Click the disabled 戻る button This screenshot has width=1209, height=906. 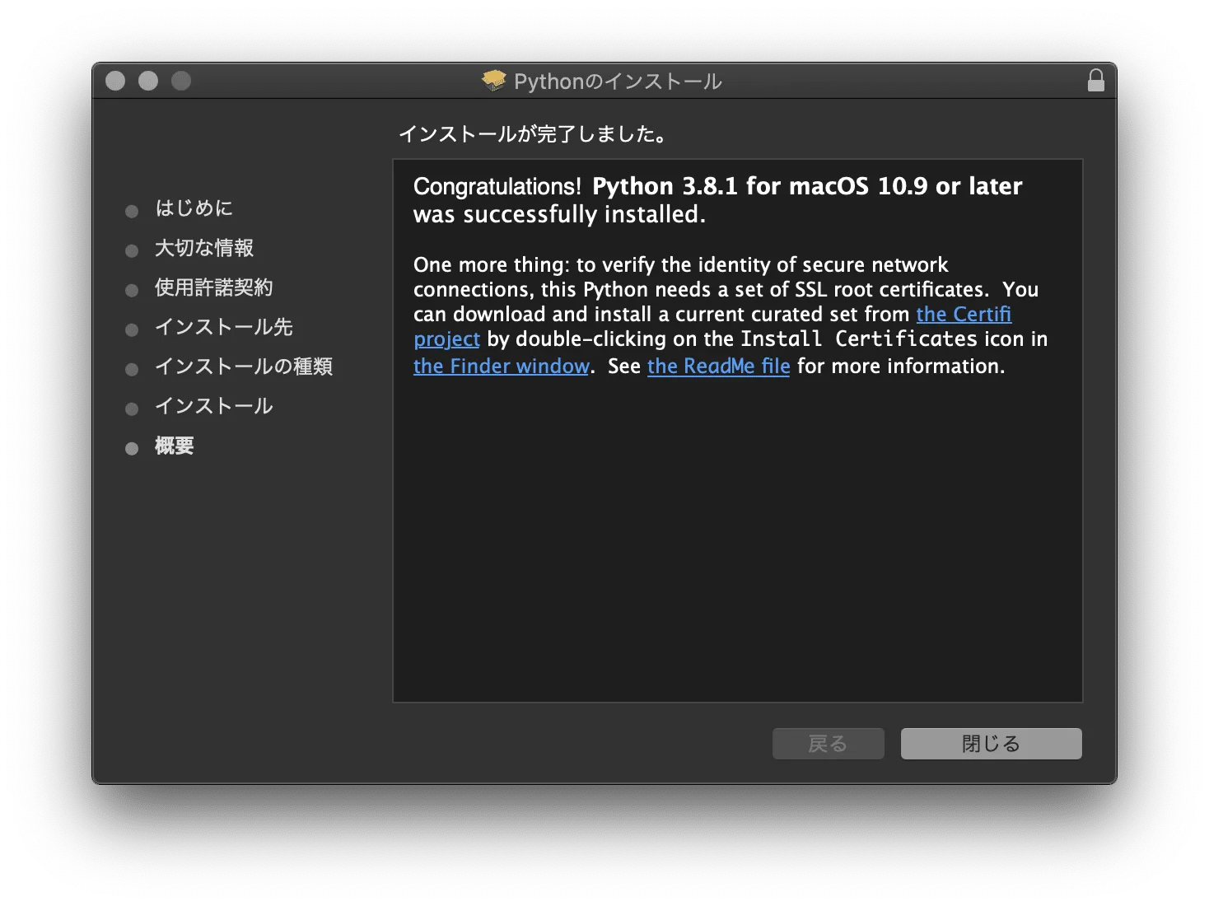click(828, 744)
